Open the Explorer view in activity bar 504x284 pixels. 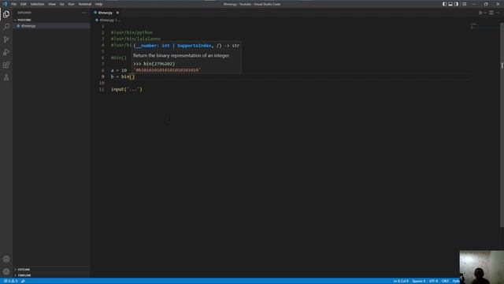6,14
